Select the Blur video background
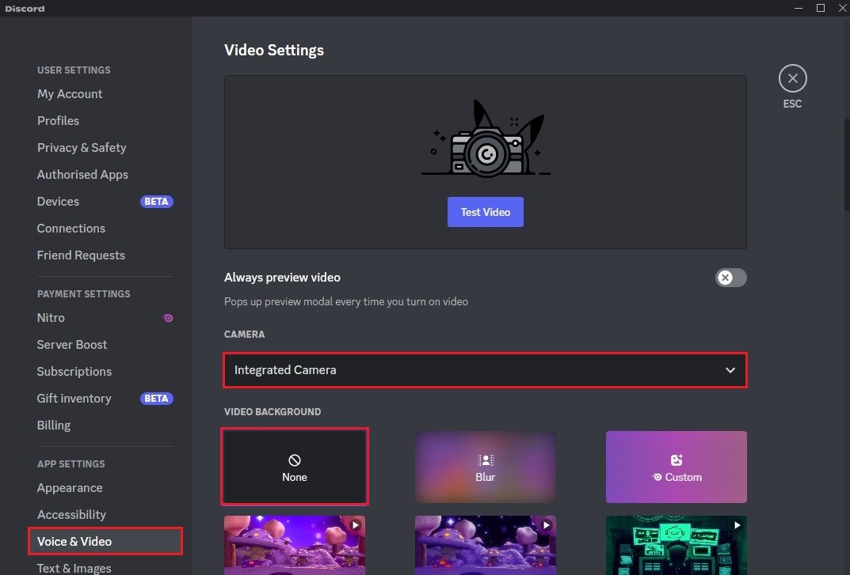The height and width of the screenshot is (575, 850). click(x=485, y=467)
